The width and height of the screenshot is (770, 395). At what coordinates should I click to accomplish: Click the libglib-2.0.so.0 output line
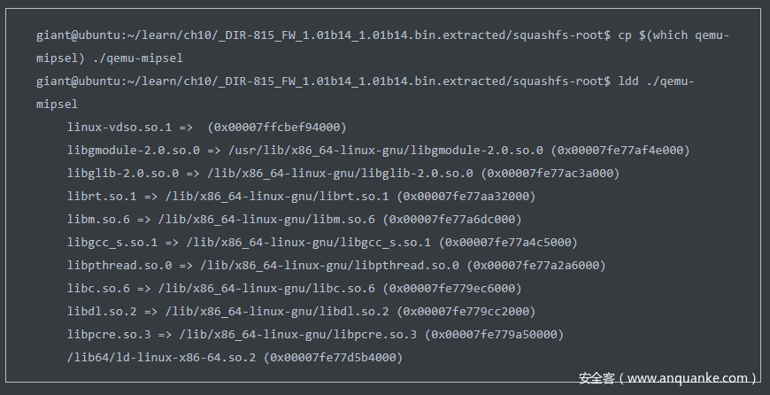[343, 174]
